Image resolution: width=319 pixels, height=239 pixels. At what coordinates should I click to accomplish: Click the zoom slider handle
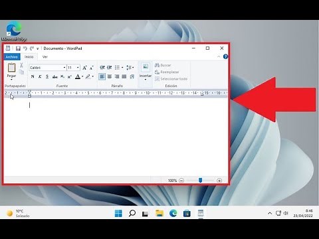tap(200, 180)
